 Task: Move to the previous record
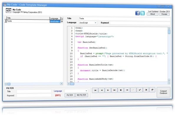click(x=102, y=90)
